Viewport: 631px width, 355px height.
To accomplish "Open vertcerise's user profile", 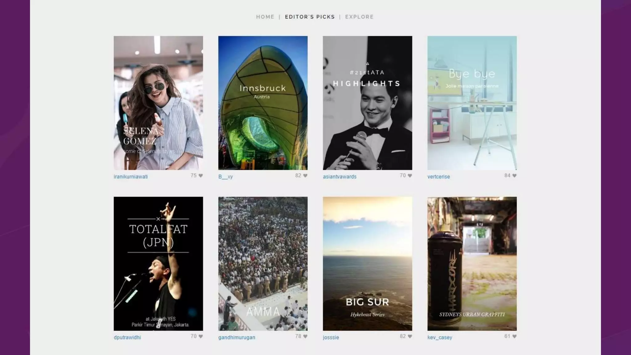I will 438,177.
